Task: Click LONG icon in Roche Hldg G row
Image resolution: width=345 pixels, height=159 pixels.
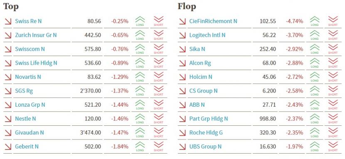Action: point(315,132)
